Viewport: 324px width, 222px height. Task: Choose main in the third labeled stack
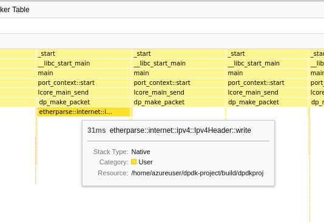(x=267, y=73)
